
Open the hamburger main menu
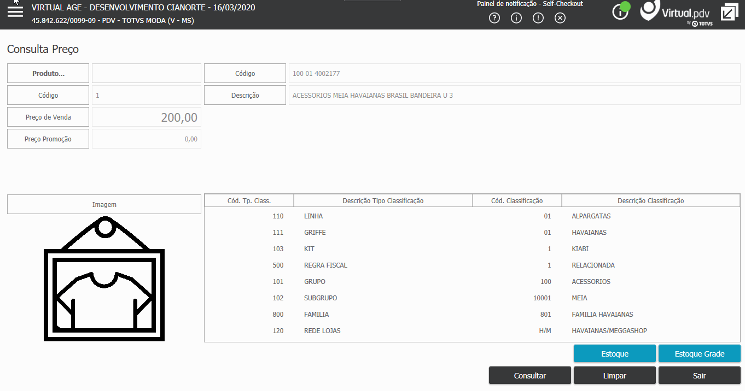coord(15,11)
